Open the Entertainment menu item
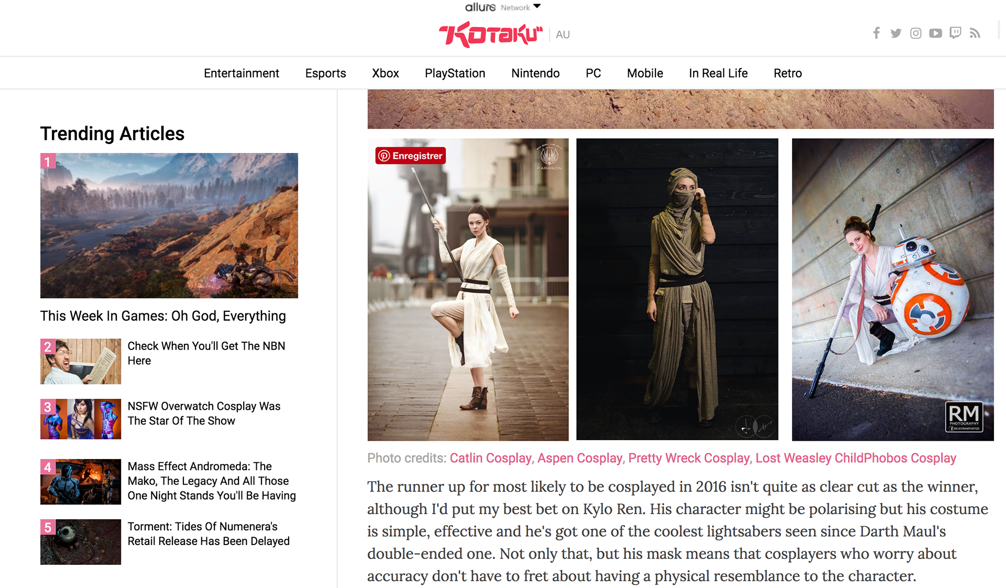 241,73
